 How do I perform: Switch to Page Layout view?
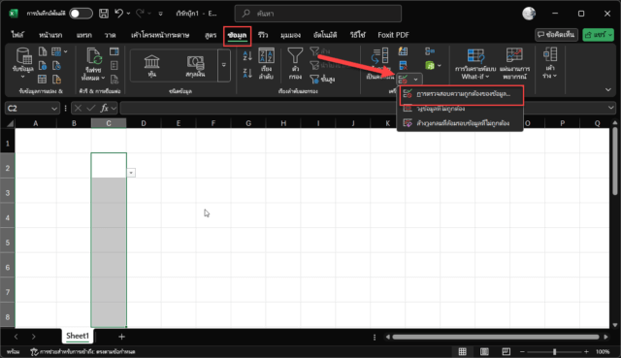point(484,351)
